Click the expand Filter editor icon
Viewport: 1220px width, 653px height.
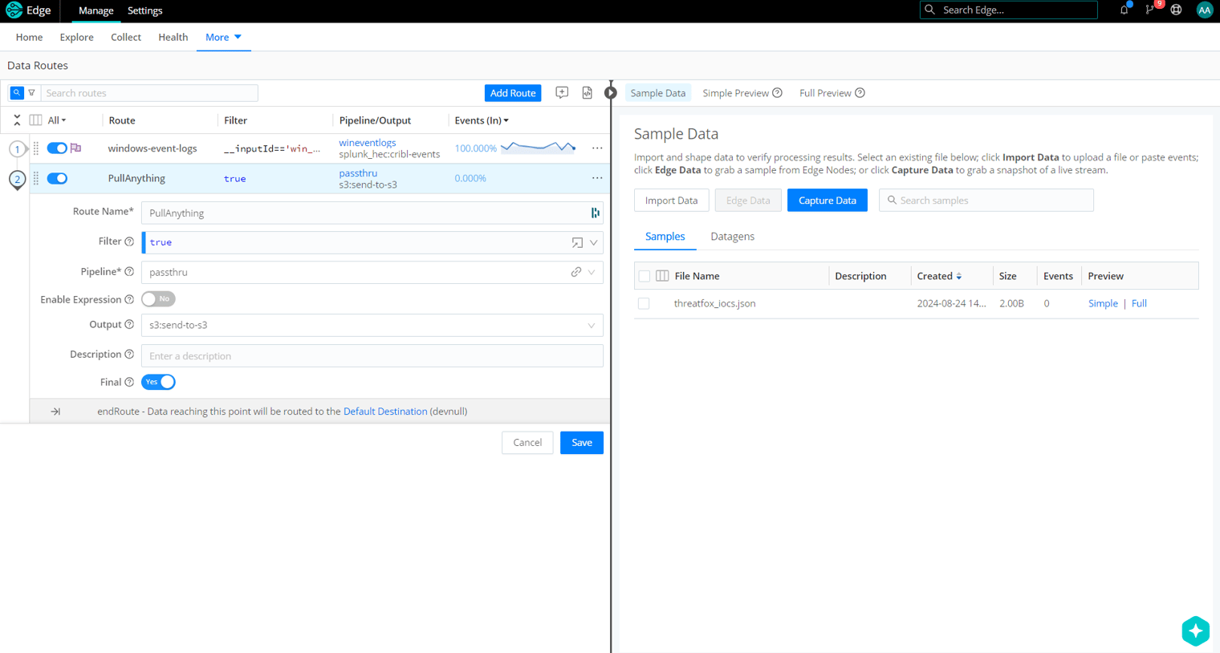click(x=577, y=242)
